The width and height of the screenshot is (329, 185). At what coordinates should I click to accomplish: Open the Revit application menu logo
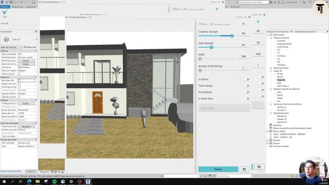click(2, 2)
